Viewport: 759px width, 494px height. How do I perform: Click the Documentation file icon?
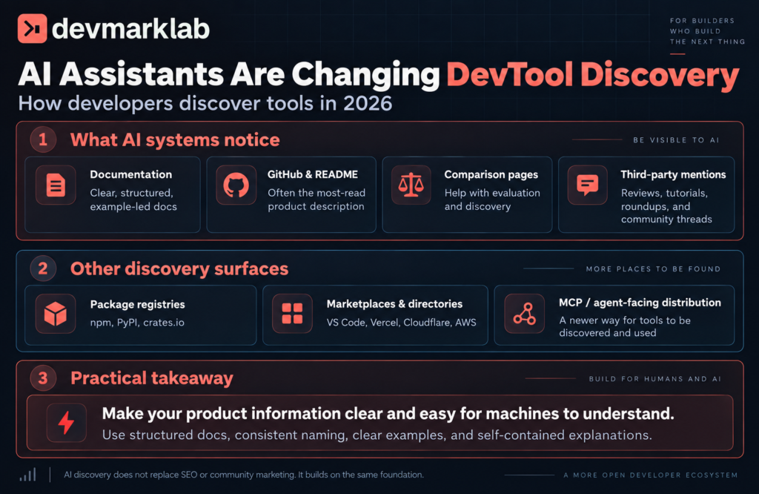(x=56, y=185)
